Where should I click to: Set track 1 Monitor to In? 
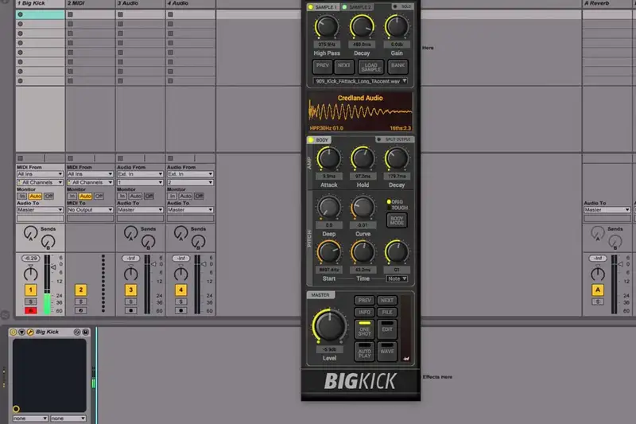(x=22, y=196)
